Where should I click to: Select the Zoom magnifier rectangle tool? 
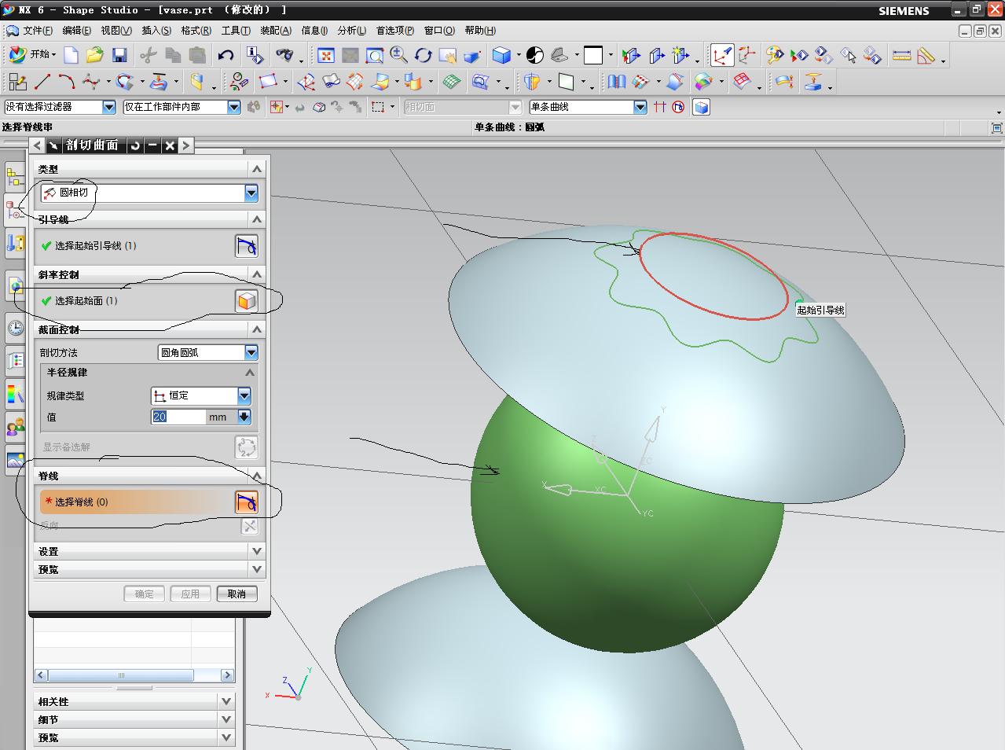(375, 55)
